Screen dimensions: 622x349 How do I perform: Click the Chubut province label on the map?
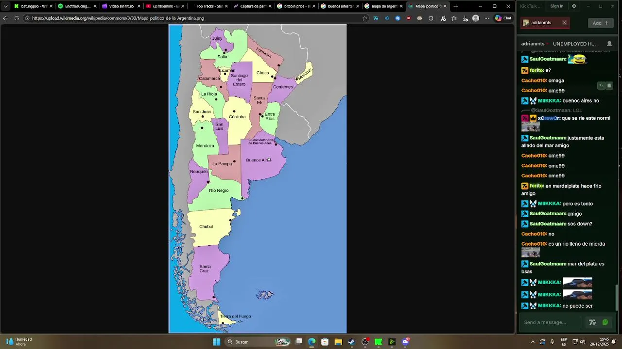pos(206,226)
